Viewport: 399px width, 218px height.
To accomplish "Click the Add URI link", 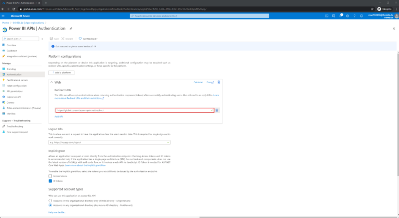I will (x=59, y=117).
